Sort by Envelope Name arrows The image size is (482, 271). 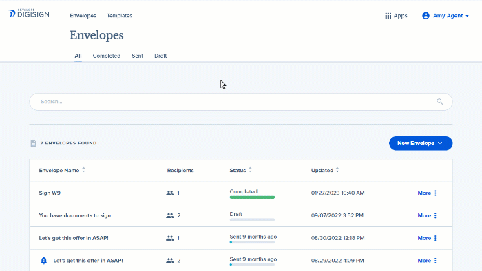83,170
